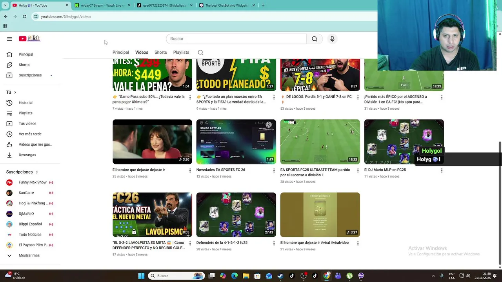The width and height of the screenshot is (502, 282).
Task: Expand Suscripciones section header
Action: click(x=22, y=172)
